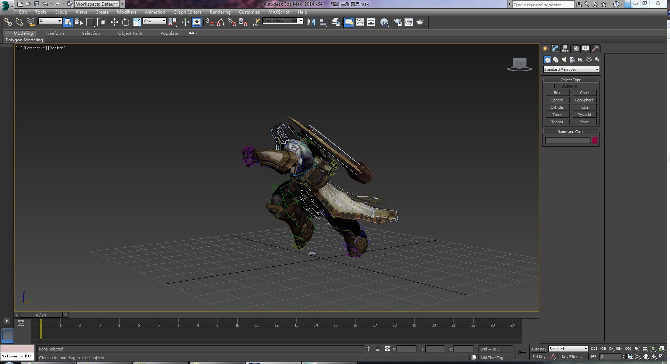
Task: Open the Motion command panel tab
Action: click(576, 49)
